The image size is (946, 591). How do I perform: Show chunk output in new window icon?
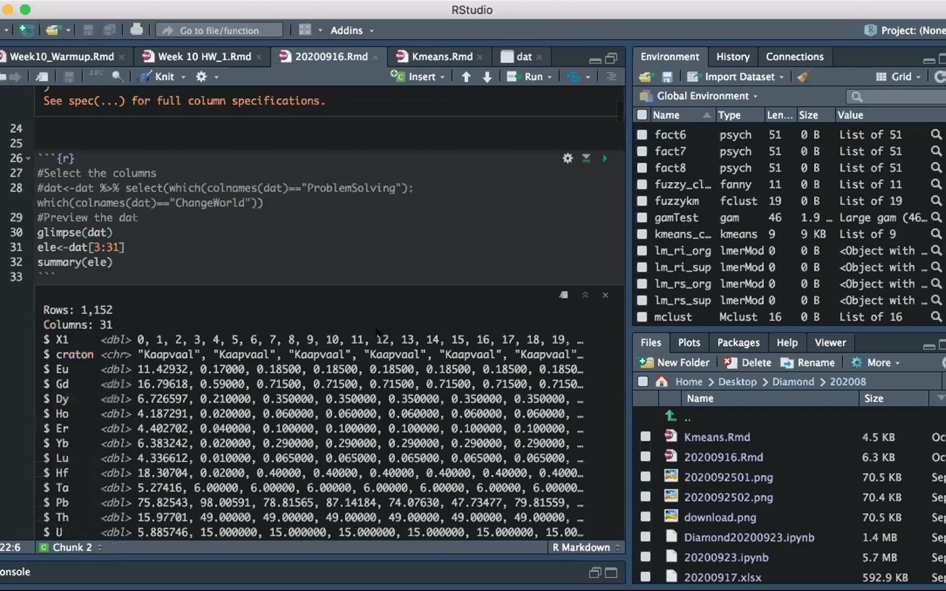point(563,295)
